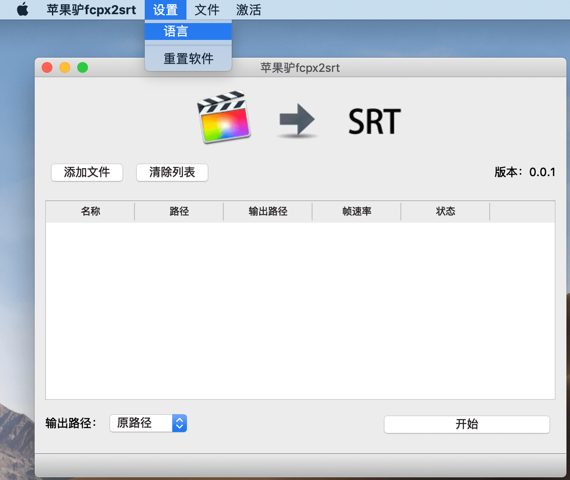Close the window with red button
The width and height of the screenshot is (570, 480).
[x=47, y=67]
